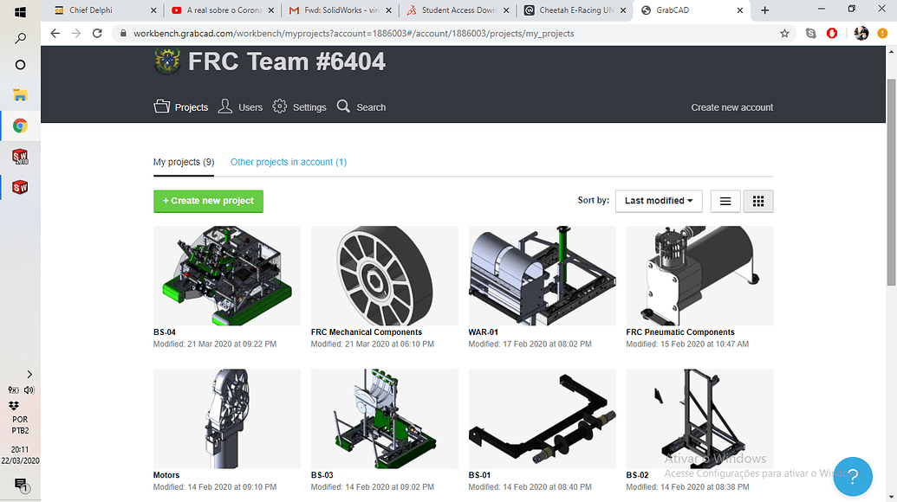Click the POR PTB2 keyboard language indicator
Viewport: 897px width, 502px height.
point(20,425)
